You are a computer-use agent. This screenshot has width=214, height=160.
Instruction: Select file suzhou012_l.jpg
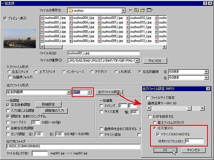click(139, 36)
